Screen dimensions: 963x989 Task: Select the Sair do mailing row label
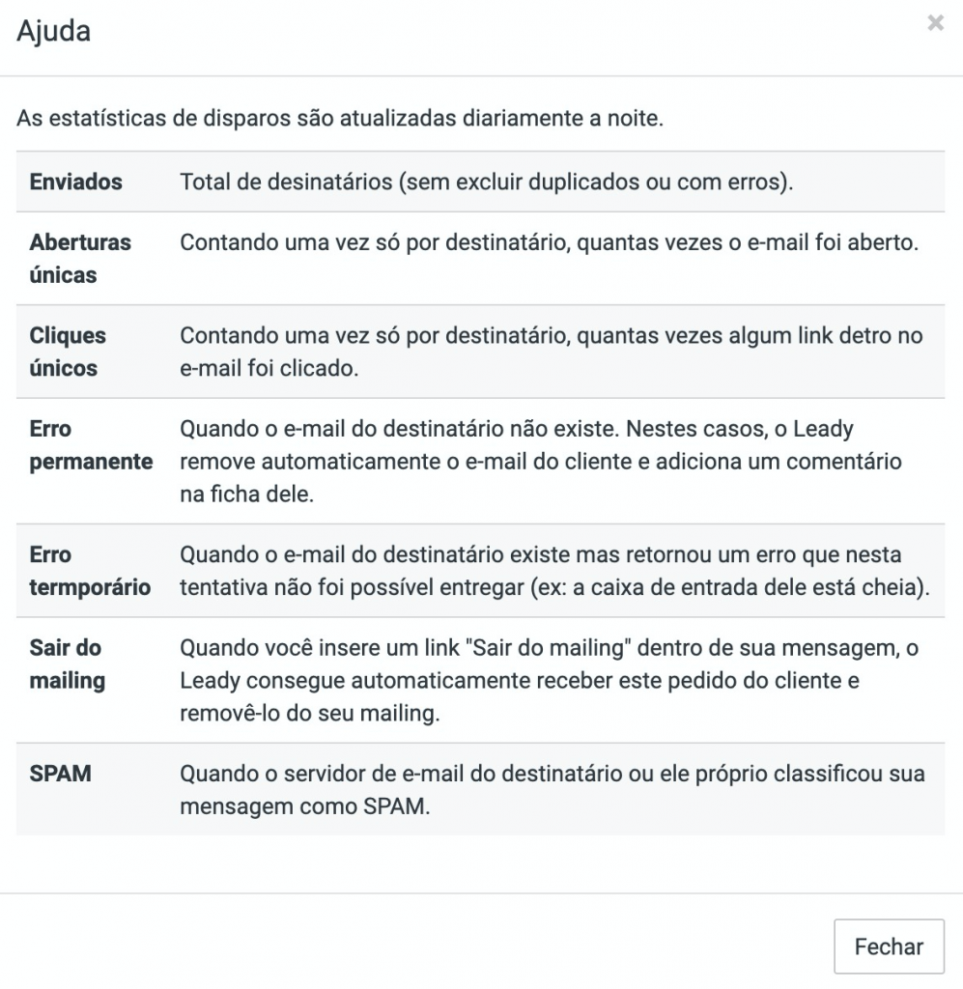point(68,664)
